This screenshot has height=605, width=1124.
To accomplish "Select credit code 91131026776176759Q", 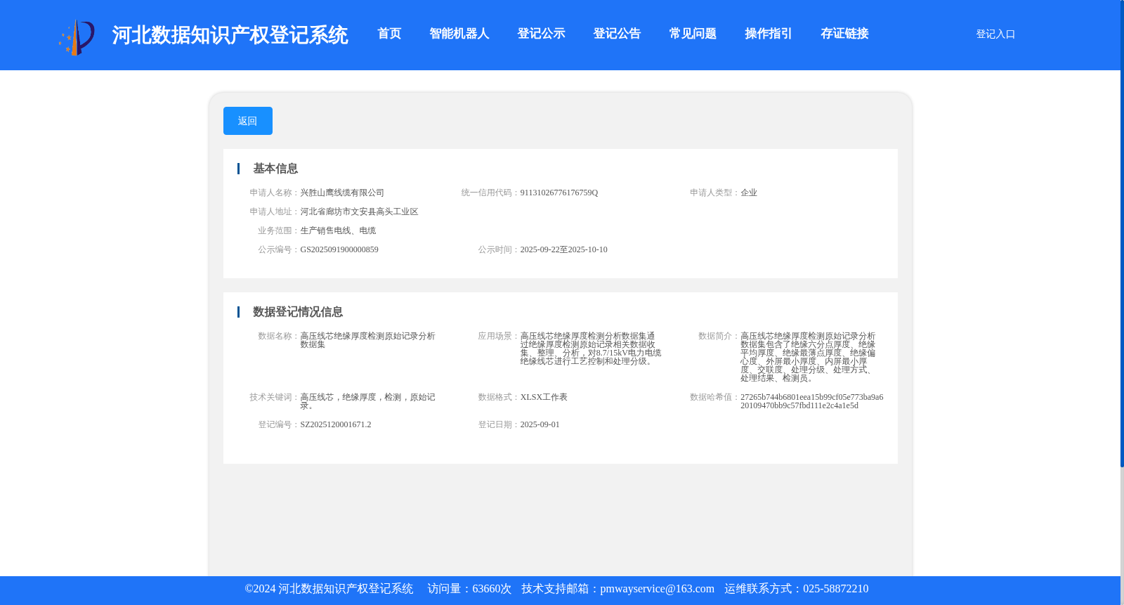I will tap(559, 193).
